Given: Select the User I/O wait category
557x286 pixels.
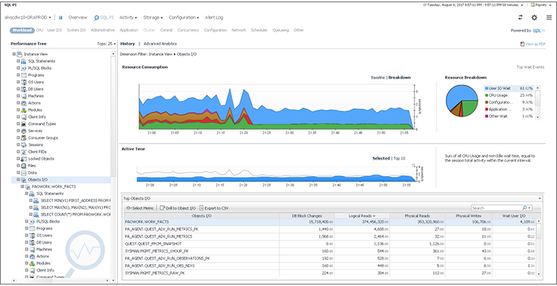Looking at the screenshot, I should pyautogui.click(x=54, y=30).
